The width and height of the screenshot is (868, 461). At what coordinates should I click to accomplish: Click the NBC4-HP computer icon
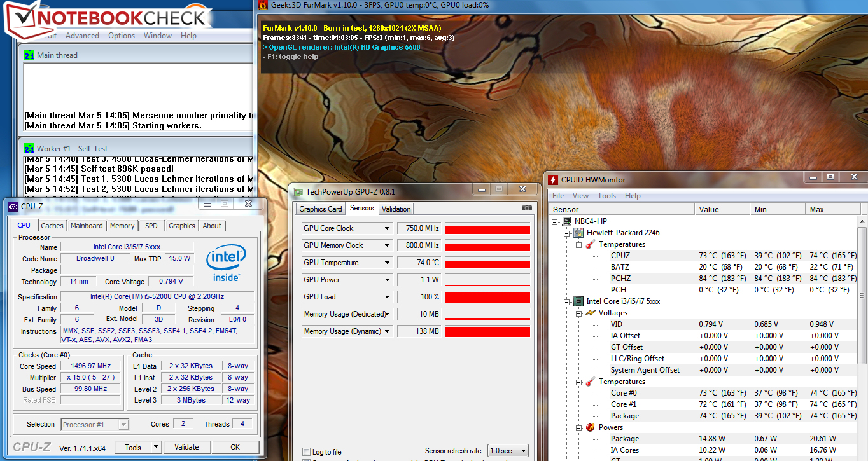(567, 221)
